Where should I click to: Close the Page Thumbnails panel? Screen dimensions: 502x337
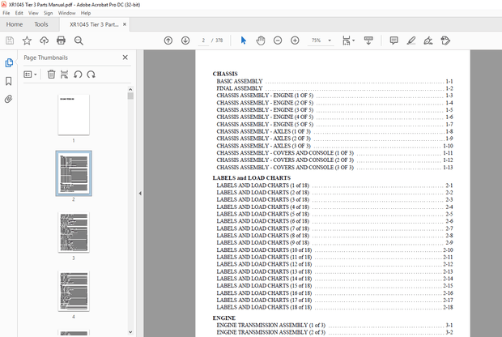coord(125,58)
